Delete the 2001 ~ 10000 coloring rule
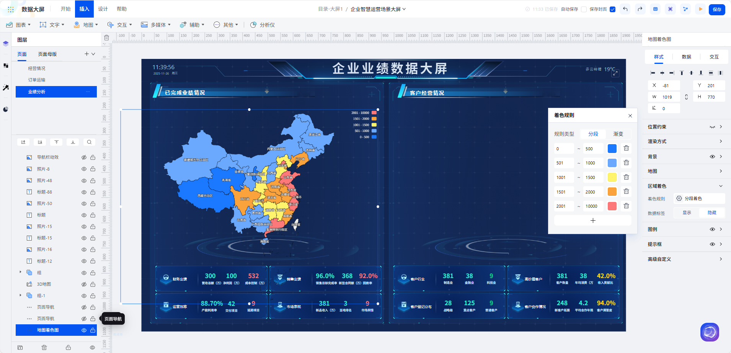731x353 pixels. [x=626, y=206]
